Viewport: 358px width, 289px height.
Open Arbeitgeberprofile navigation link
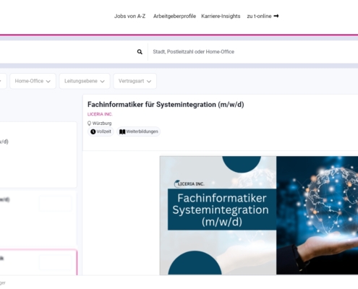[174, 16]
